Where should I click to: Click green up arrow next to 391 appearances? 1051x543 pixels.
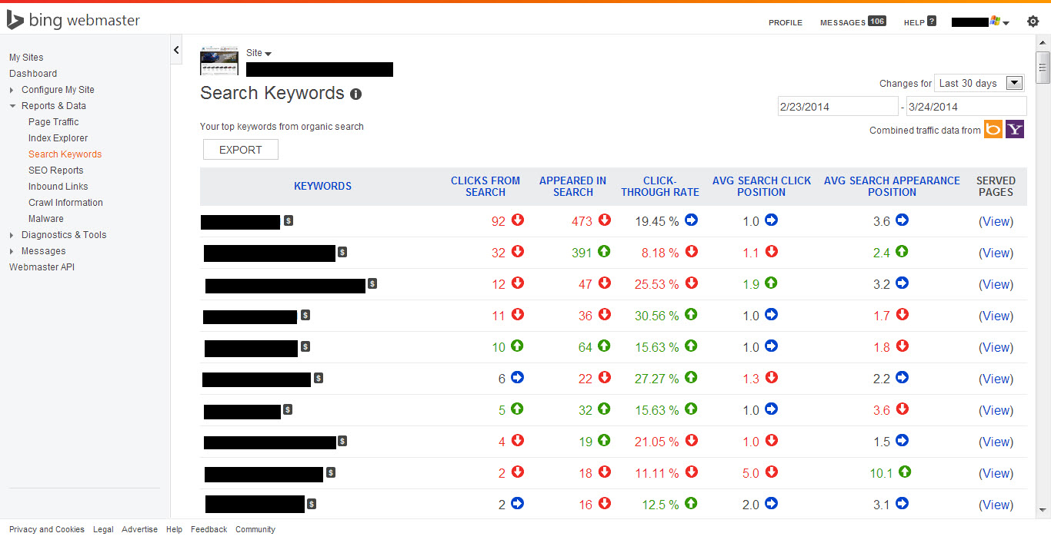pyautogui.click(x=605, y=252)
